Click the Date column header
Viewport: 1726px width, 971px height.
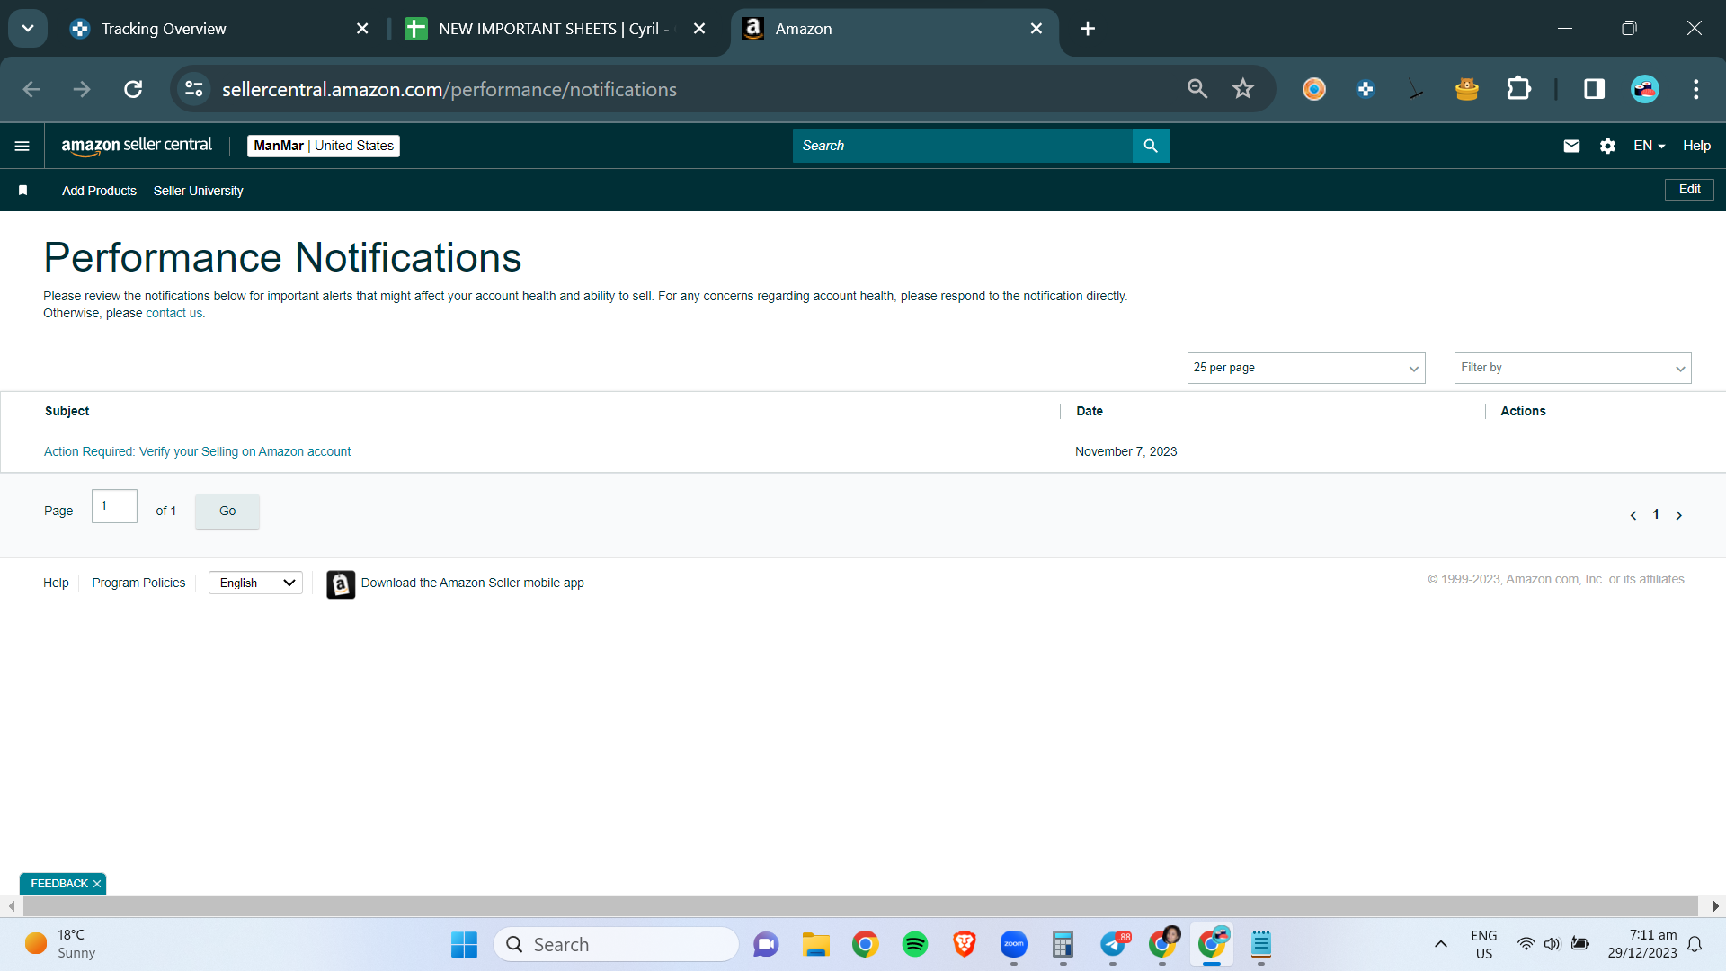click(x=1090, y=411)
